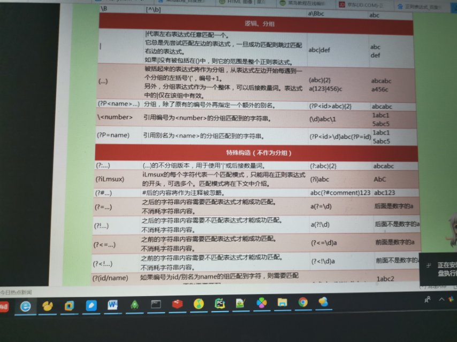Click the 逻辑、分组 section header
457x342 pixels.
pos(256,24)
